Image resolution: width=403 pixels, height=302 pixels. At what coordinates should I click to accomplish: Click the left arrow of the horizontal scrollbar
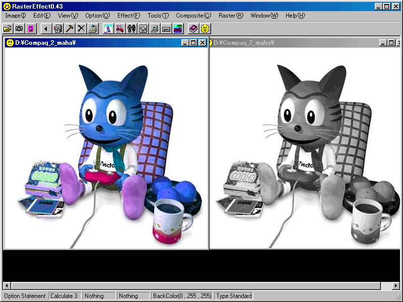pyautogui.click(x=7, y=285)
